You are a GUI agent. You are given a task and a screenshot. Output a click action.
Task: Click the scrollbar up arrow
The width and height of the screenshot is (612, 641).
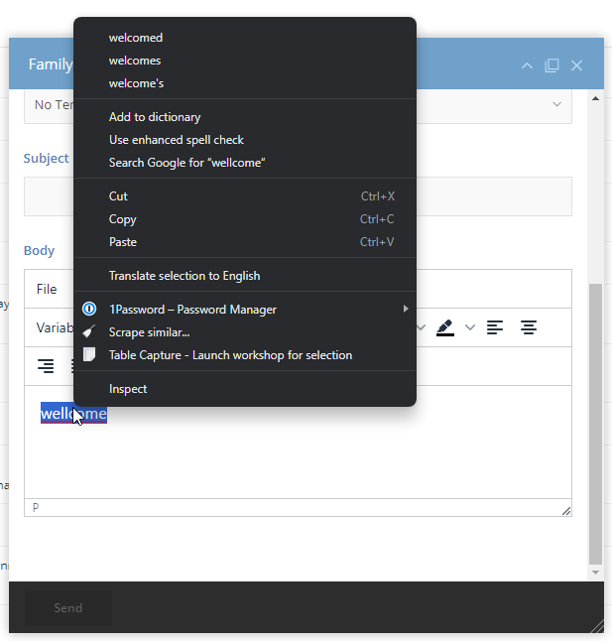pos(595,98)
